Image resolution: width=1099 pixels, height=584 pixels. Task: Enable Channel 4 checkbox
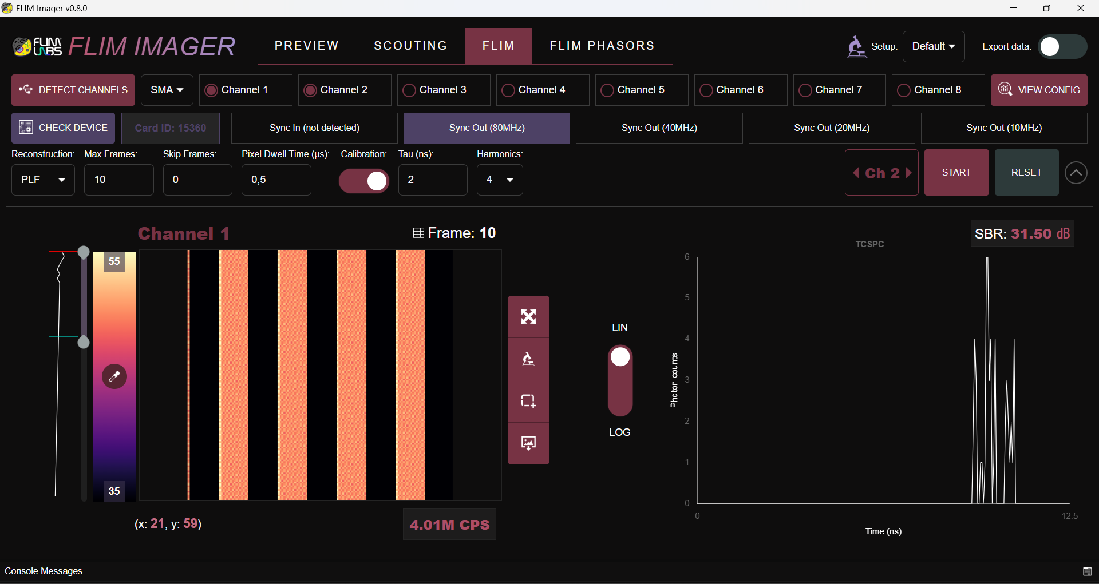[508, 90]
